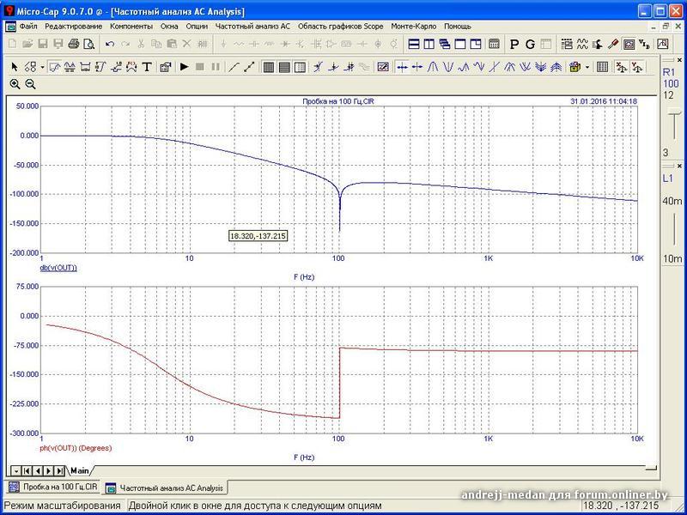Click the Zoom In magnifier icon
Viewport: 687px width, 515px height.
15,83
